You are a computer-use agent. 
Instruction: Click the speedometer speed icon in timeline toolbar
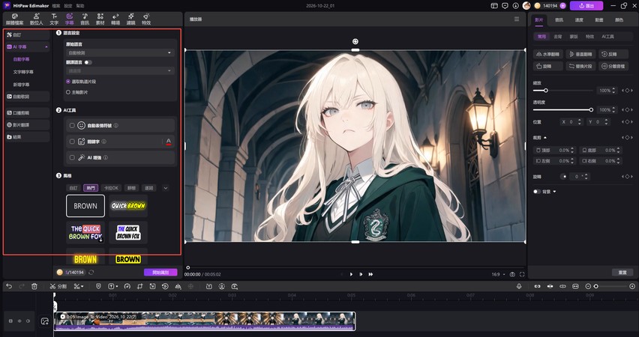tap(127, 287)
